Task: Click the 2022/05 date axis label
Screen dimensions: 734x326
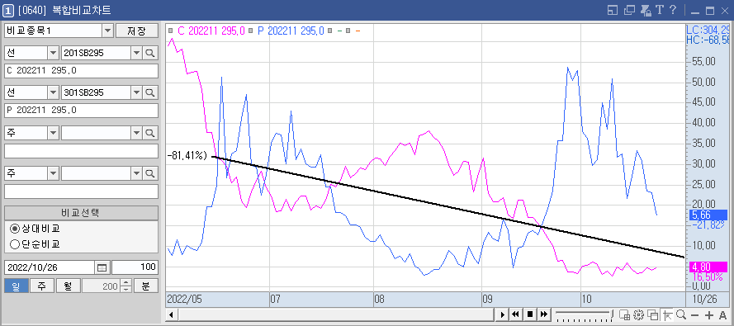Action: click(183, 299)
